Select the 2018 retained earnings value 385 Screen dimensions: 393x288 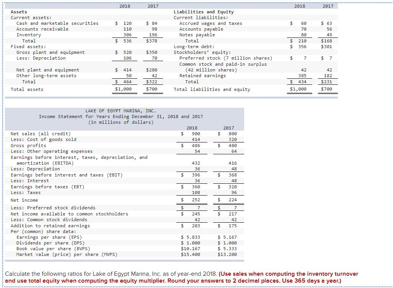click(302, 76)
